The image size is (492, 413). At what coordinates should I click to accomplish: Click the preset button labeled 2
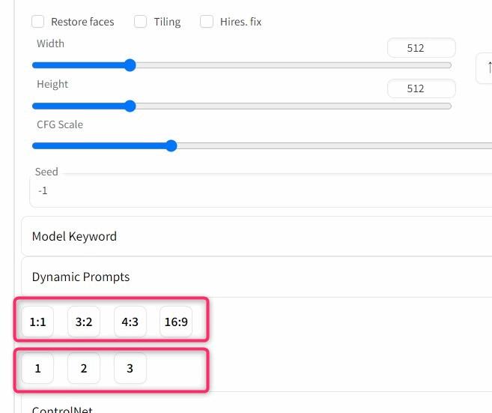pos(84,368)
